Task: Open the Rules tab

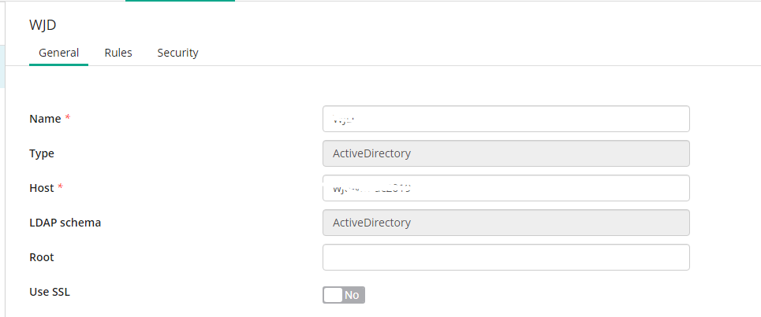Action: pyautogui.click(x=118, y=53)
